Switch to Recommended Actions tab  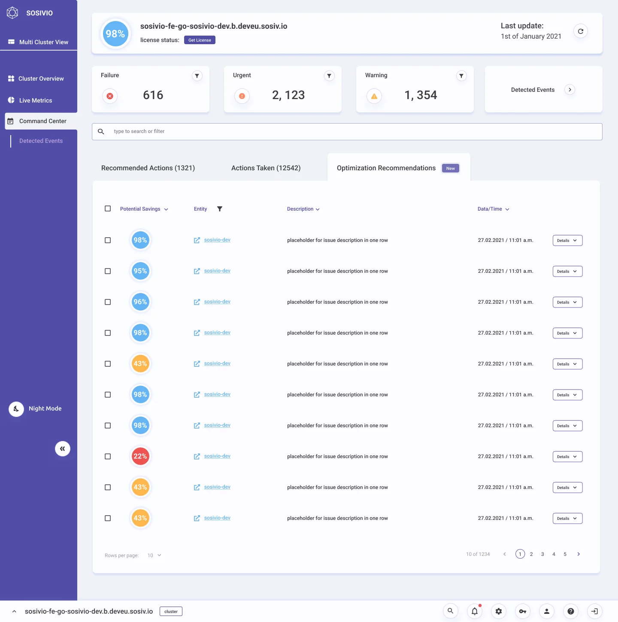(x=148, y=168)
